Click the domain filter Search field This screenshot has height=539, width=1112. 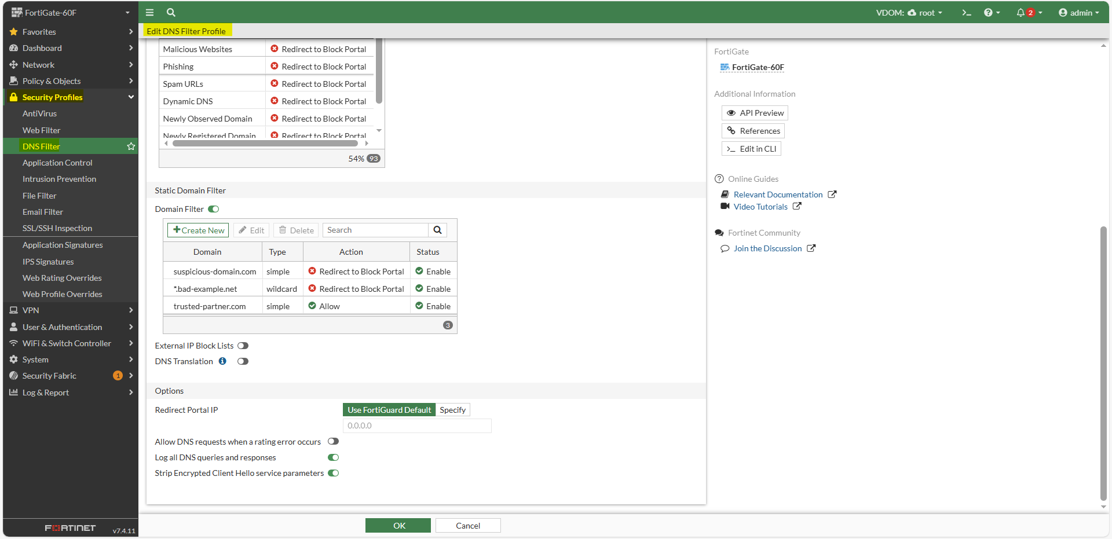point(375,230)
